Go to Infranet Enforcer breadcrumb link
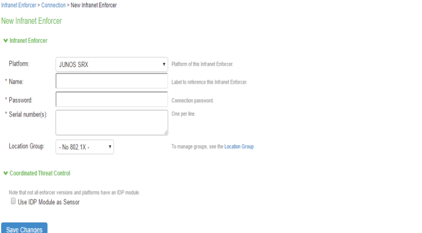 point(18,5)
